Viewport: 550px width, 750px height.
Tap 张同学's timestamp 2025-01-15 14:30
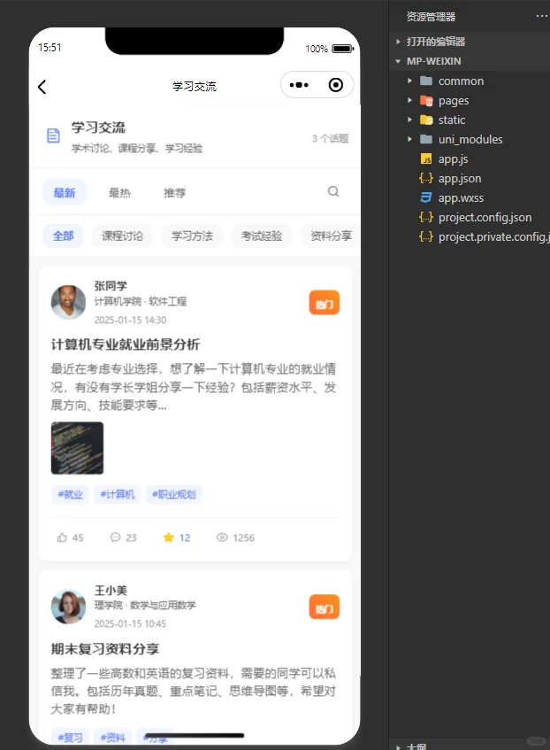coord(130,320)
